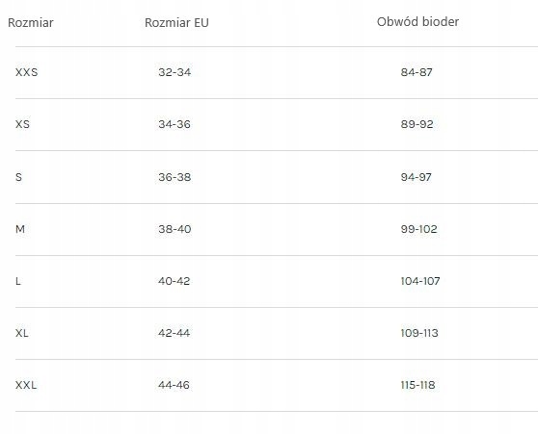Click the 44-46 EU size value
The image size is (538, 434).
(174, 385)
